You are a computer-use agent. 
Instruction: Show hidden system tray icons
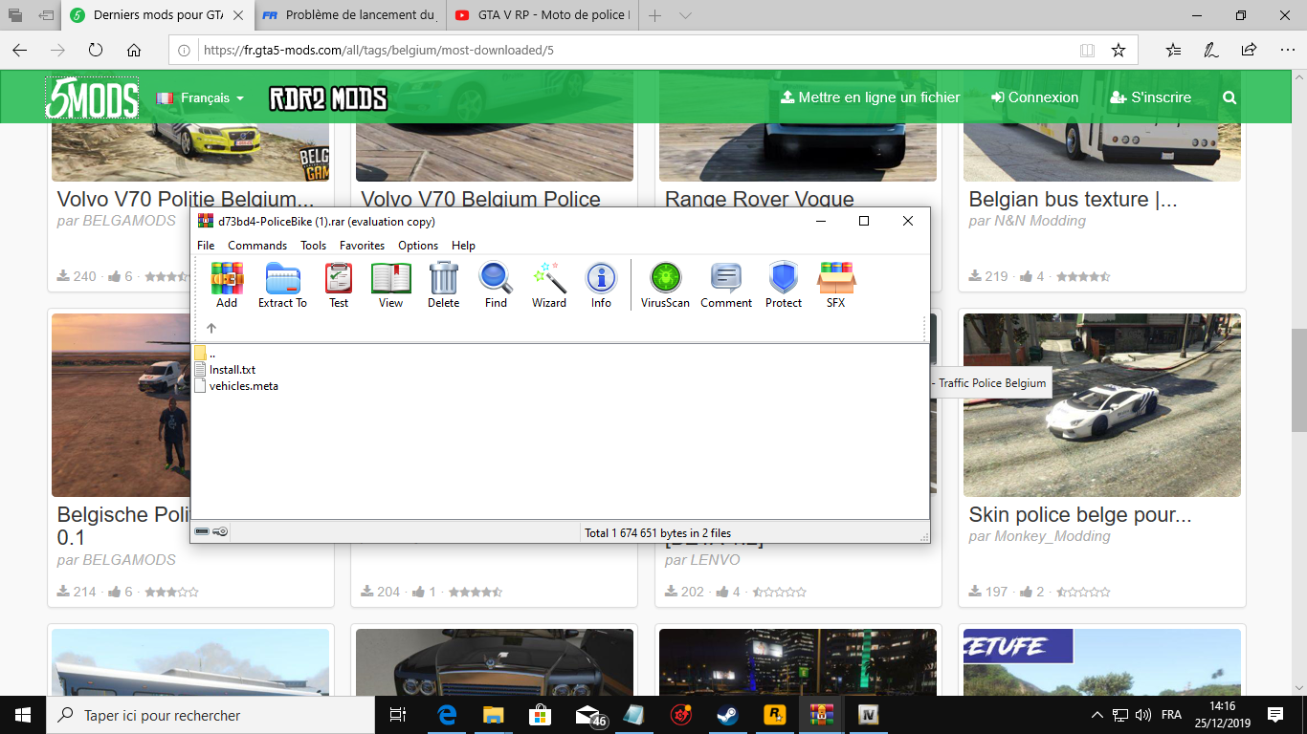point(1097,715)
